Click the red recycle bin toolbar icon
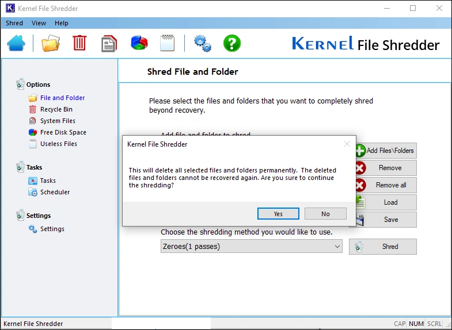Image resolution: width=452 pixels, height=330 pixels. coord(79,43)
